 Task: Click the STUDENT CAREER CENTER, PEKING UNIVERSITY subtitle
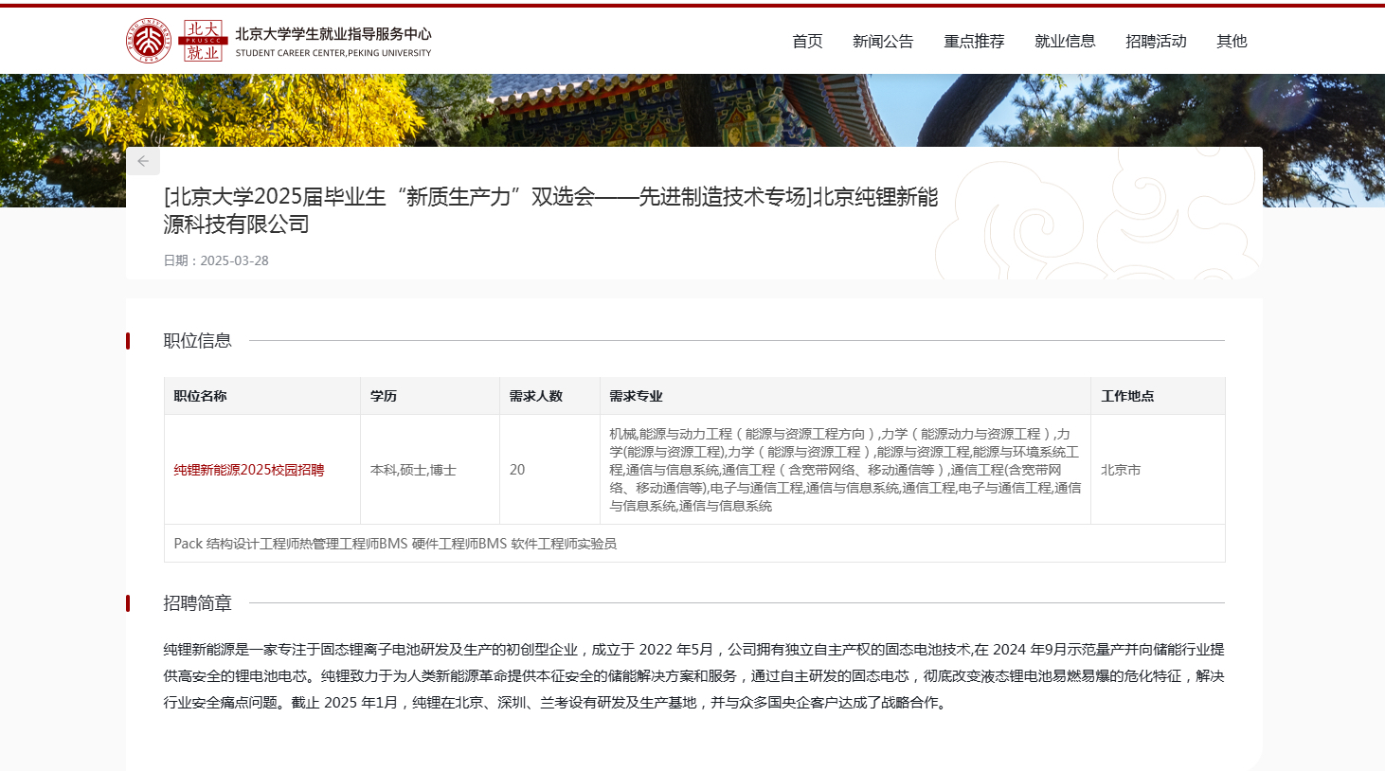333,53
